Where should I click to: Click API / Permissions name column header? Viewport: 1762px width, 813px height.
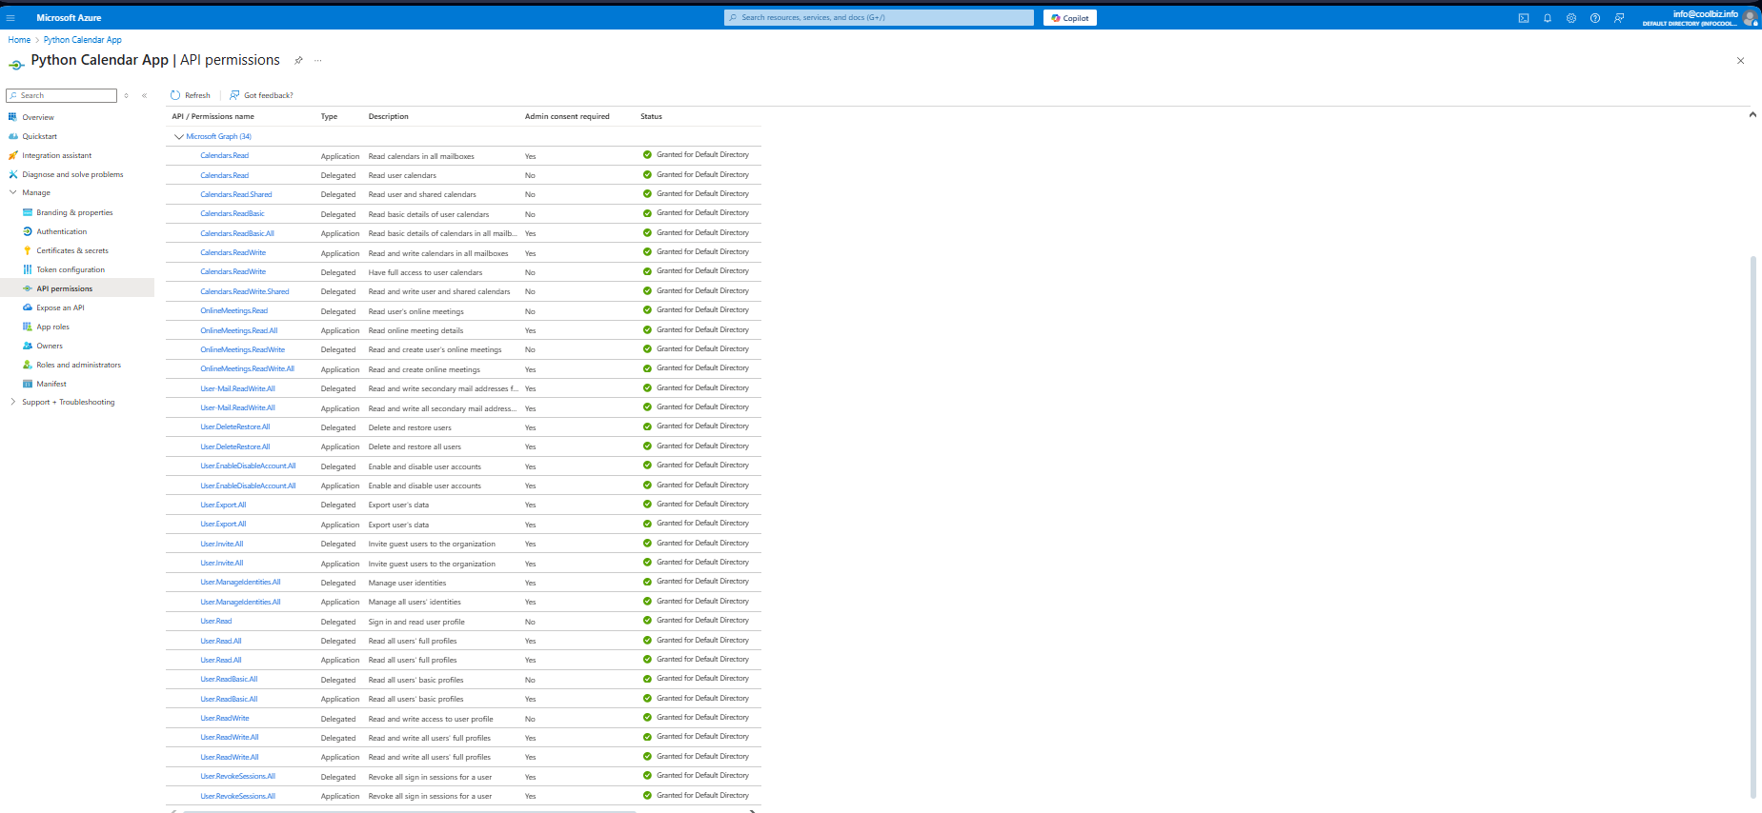point(213,116)
